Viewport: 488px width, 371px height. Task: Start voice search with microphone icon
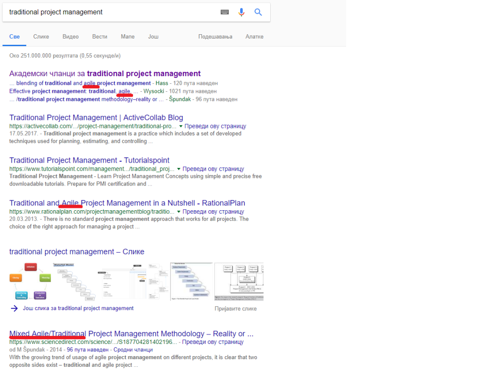coord(242,12)
